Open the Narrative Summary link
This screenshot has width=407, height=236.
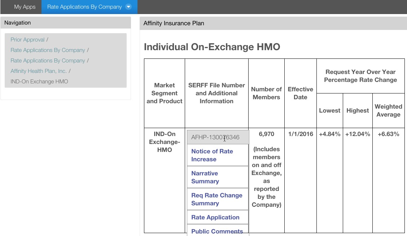pyautogui.click(x=205, y=177)
